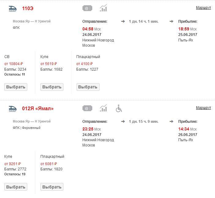Viewport: 215px width, 198px height.
Task: Click the e-ticket icon for train 110Э
Action: point(87,8)
